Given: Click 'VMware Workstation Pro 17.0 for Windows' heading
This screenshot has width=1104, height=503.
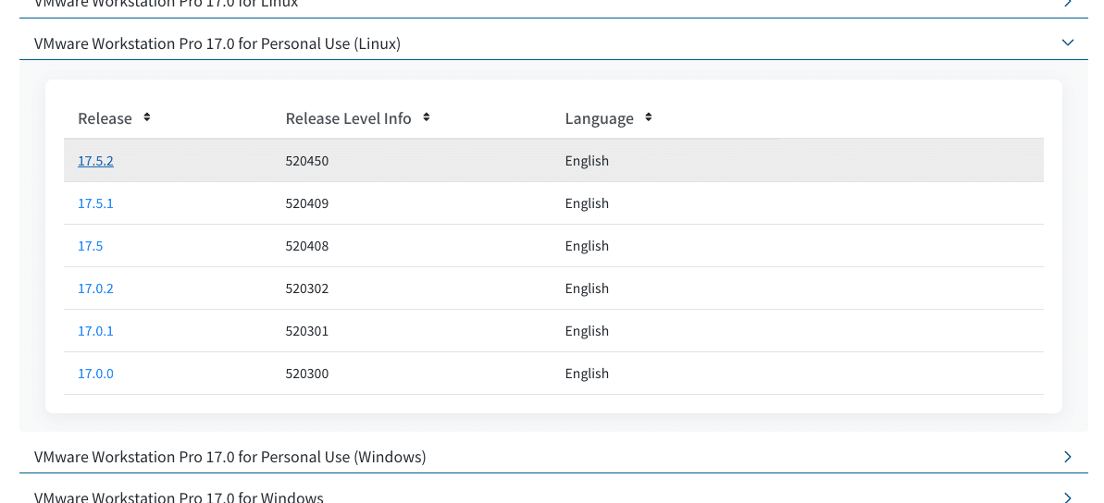Looking at the screenshot, I should click(179, 497).
